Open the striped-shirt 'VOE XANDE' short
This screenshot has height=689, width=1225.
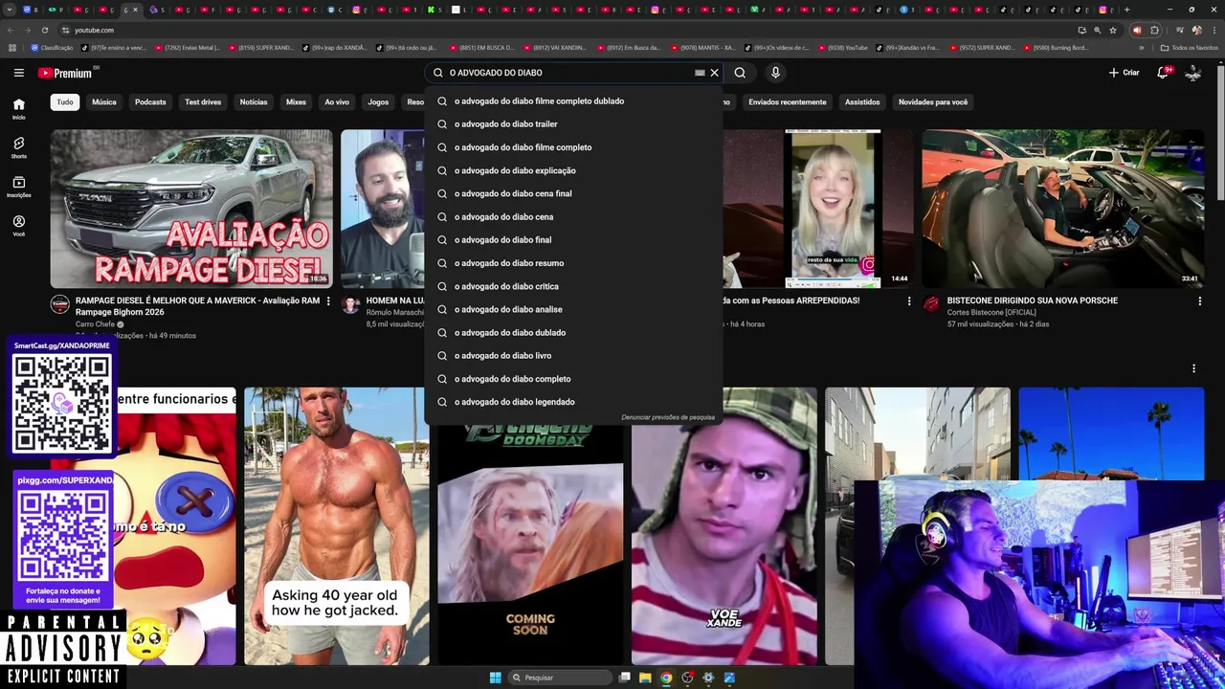click(x=724, y=525)
